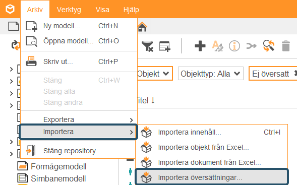Click the Importera dokument från Excel box icon

point(146,162)
